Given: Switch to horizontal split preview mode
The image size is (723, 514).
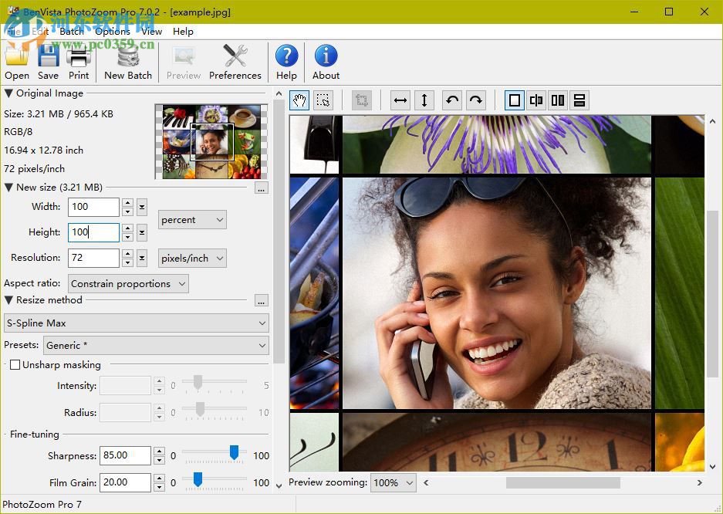Looking at the screenshot, I should pos(579,100).
